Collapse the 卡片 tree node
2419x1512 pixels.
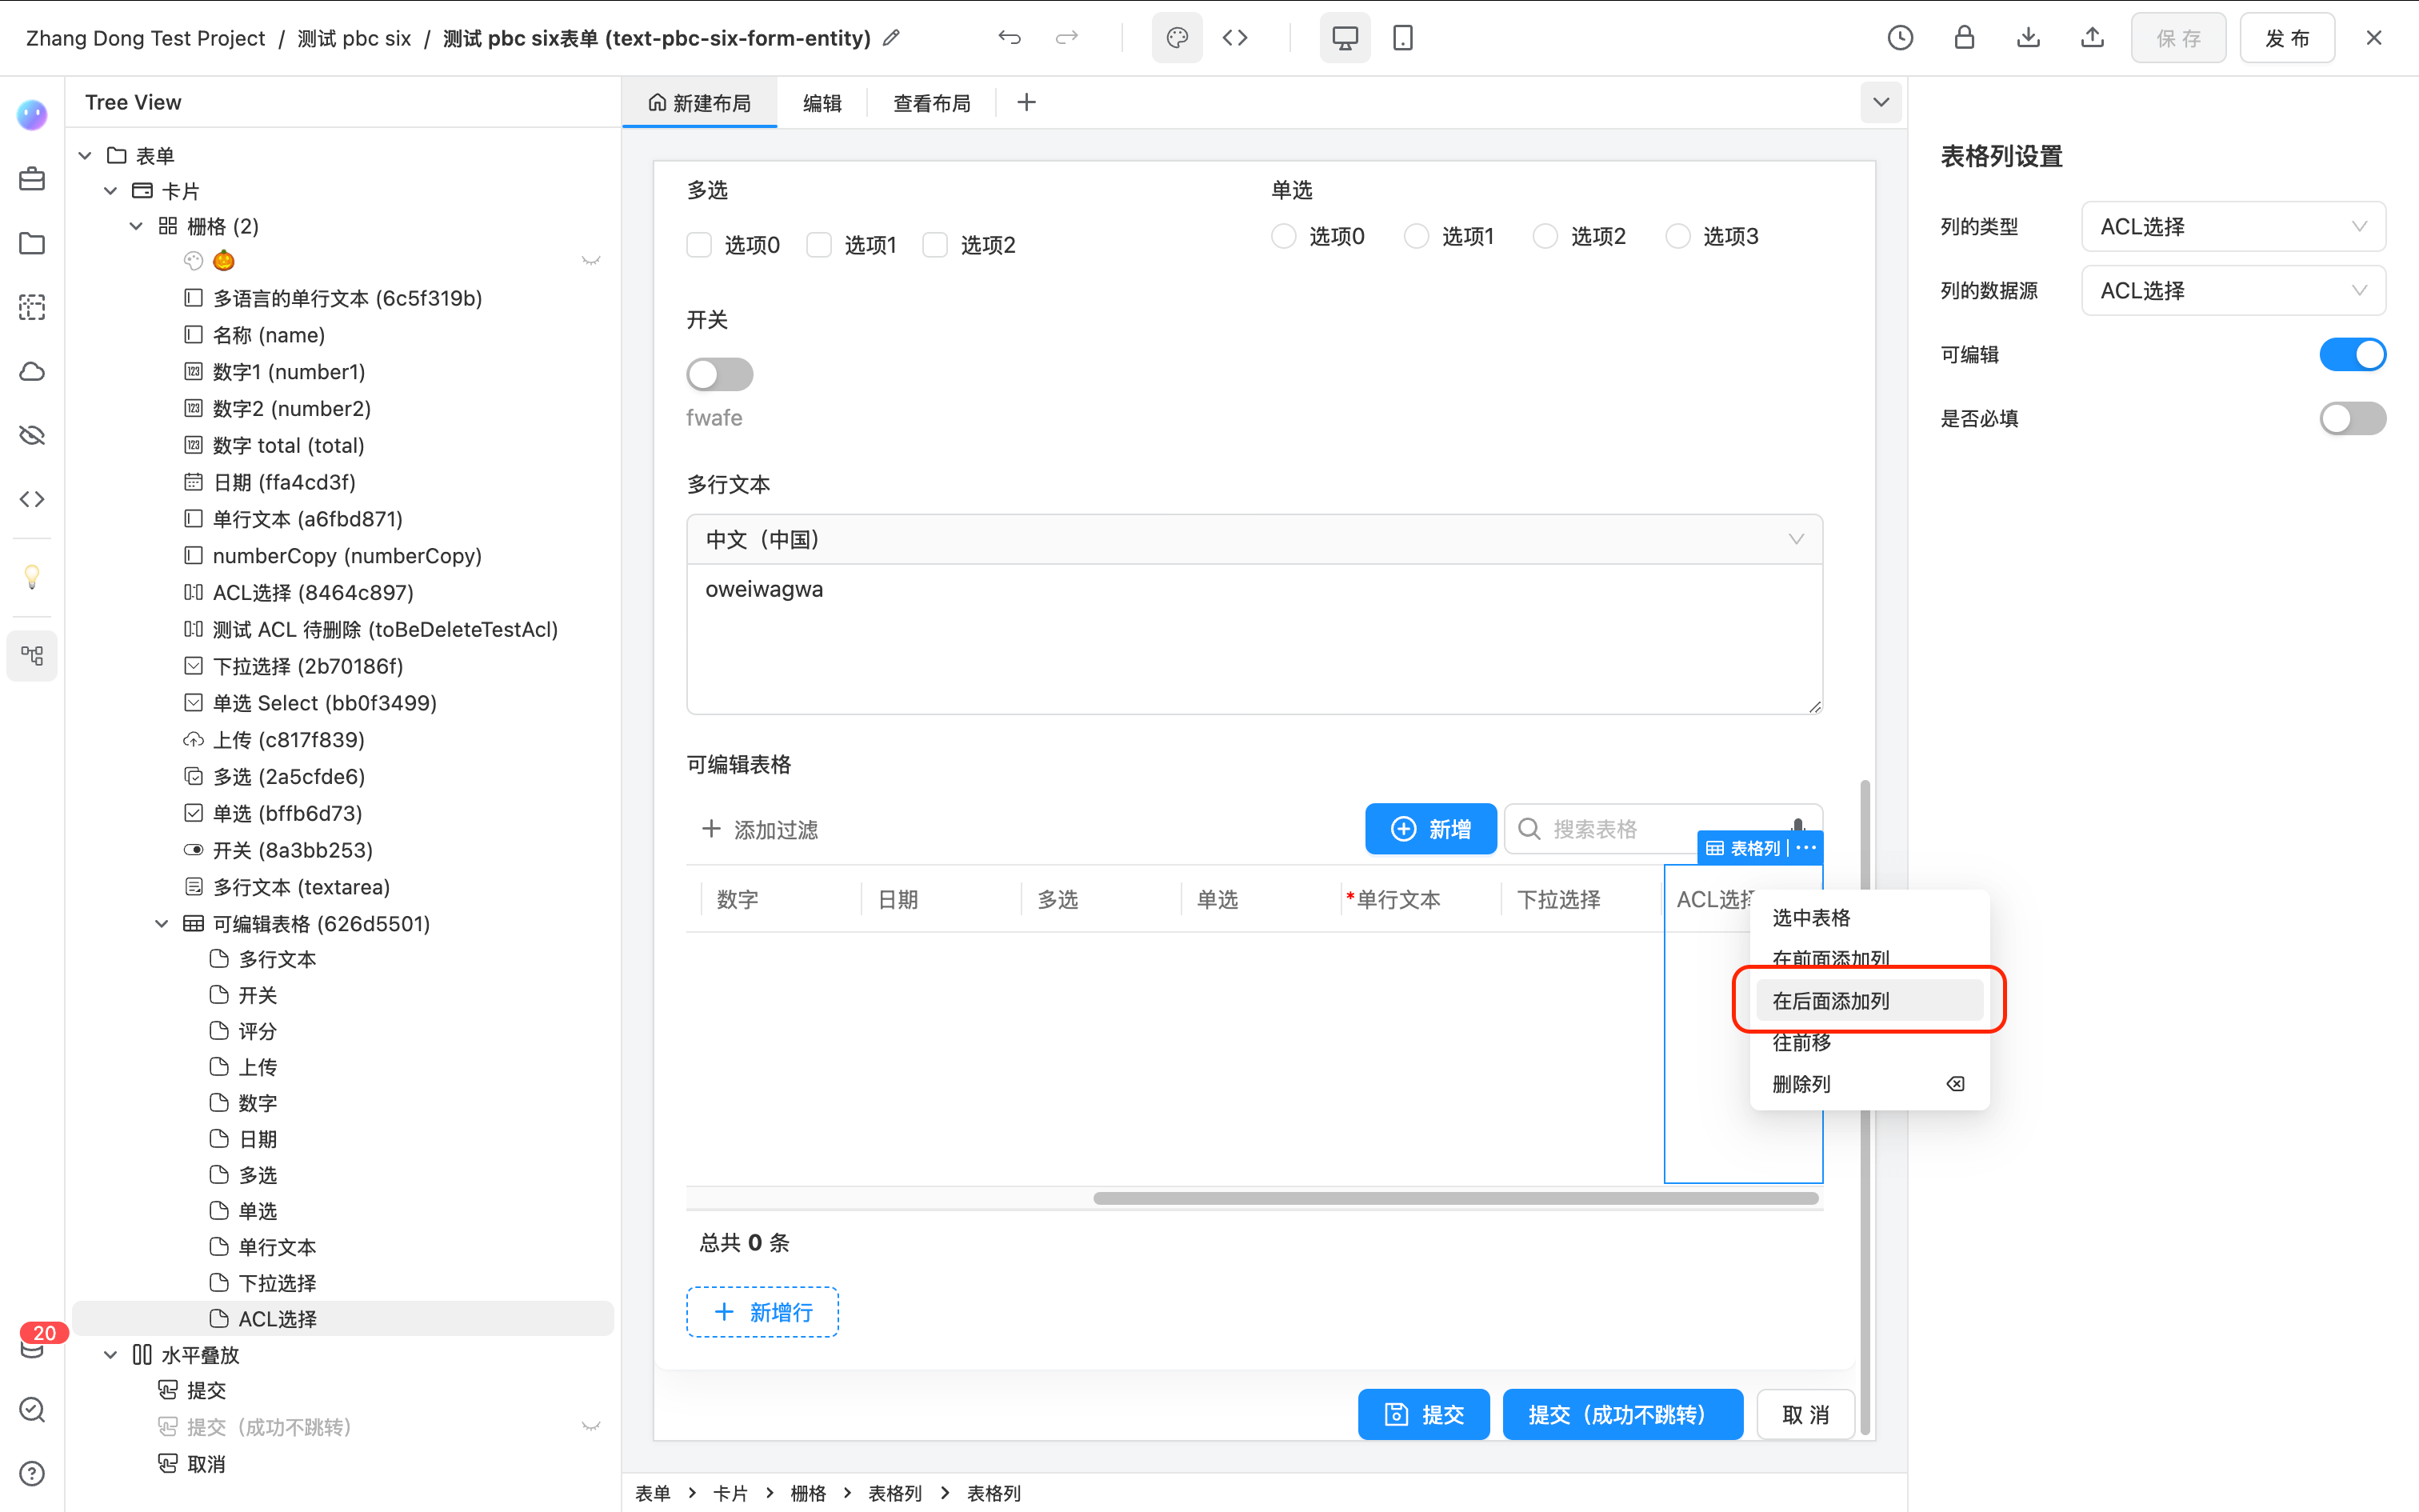[111, 191]
